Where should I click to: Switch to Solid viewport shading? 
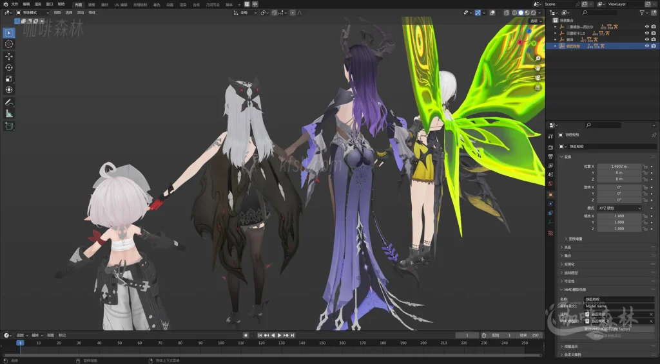521,13
